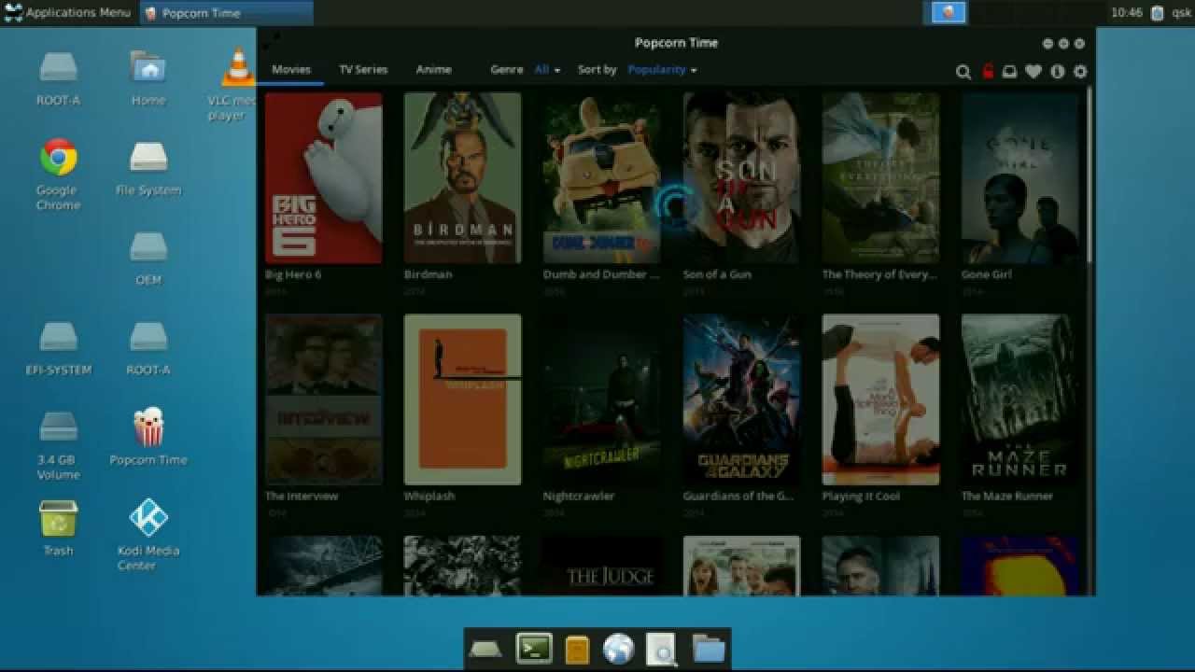Image resolution: width=1195 pixels, height=672 pixels.
Task: Click the fullscreen arrows at window corner
Action: pos(271,41)
